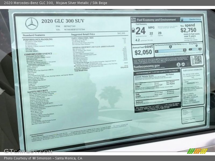The height and width of the screenshot is (161, 215).
Task: Click the Frontal Crash rating row
Action: tap(157, 86)
